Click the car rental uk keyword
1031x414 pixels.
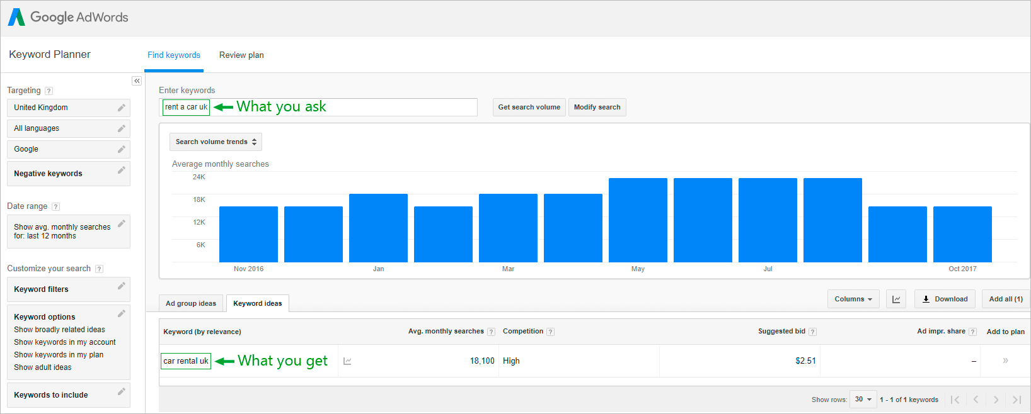coord(186,361)
